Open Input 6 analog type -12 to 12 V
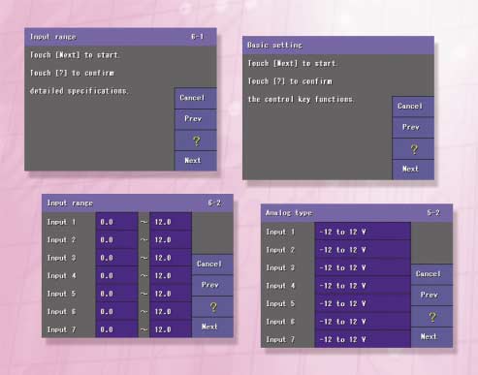 coord(363,322)
